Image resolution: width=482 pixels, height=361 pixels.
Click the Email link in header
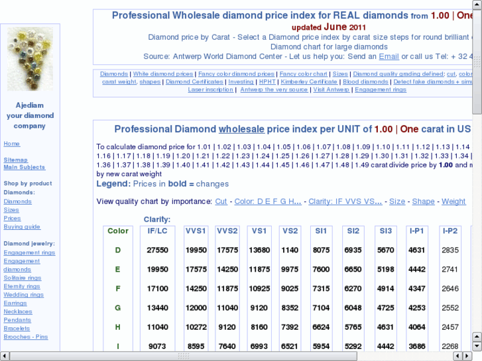coord(389,56)
